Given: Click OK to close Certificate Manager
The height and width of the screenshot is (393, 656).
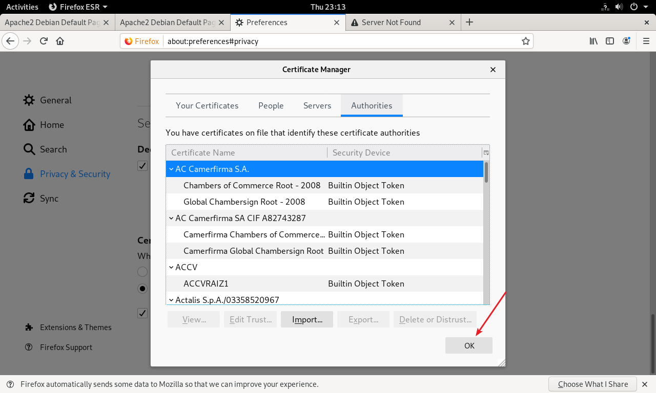Looking at the screenshot, I should pos(469,345).
